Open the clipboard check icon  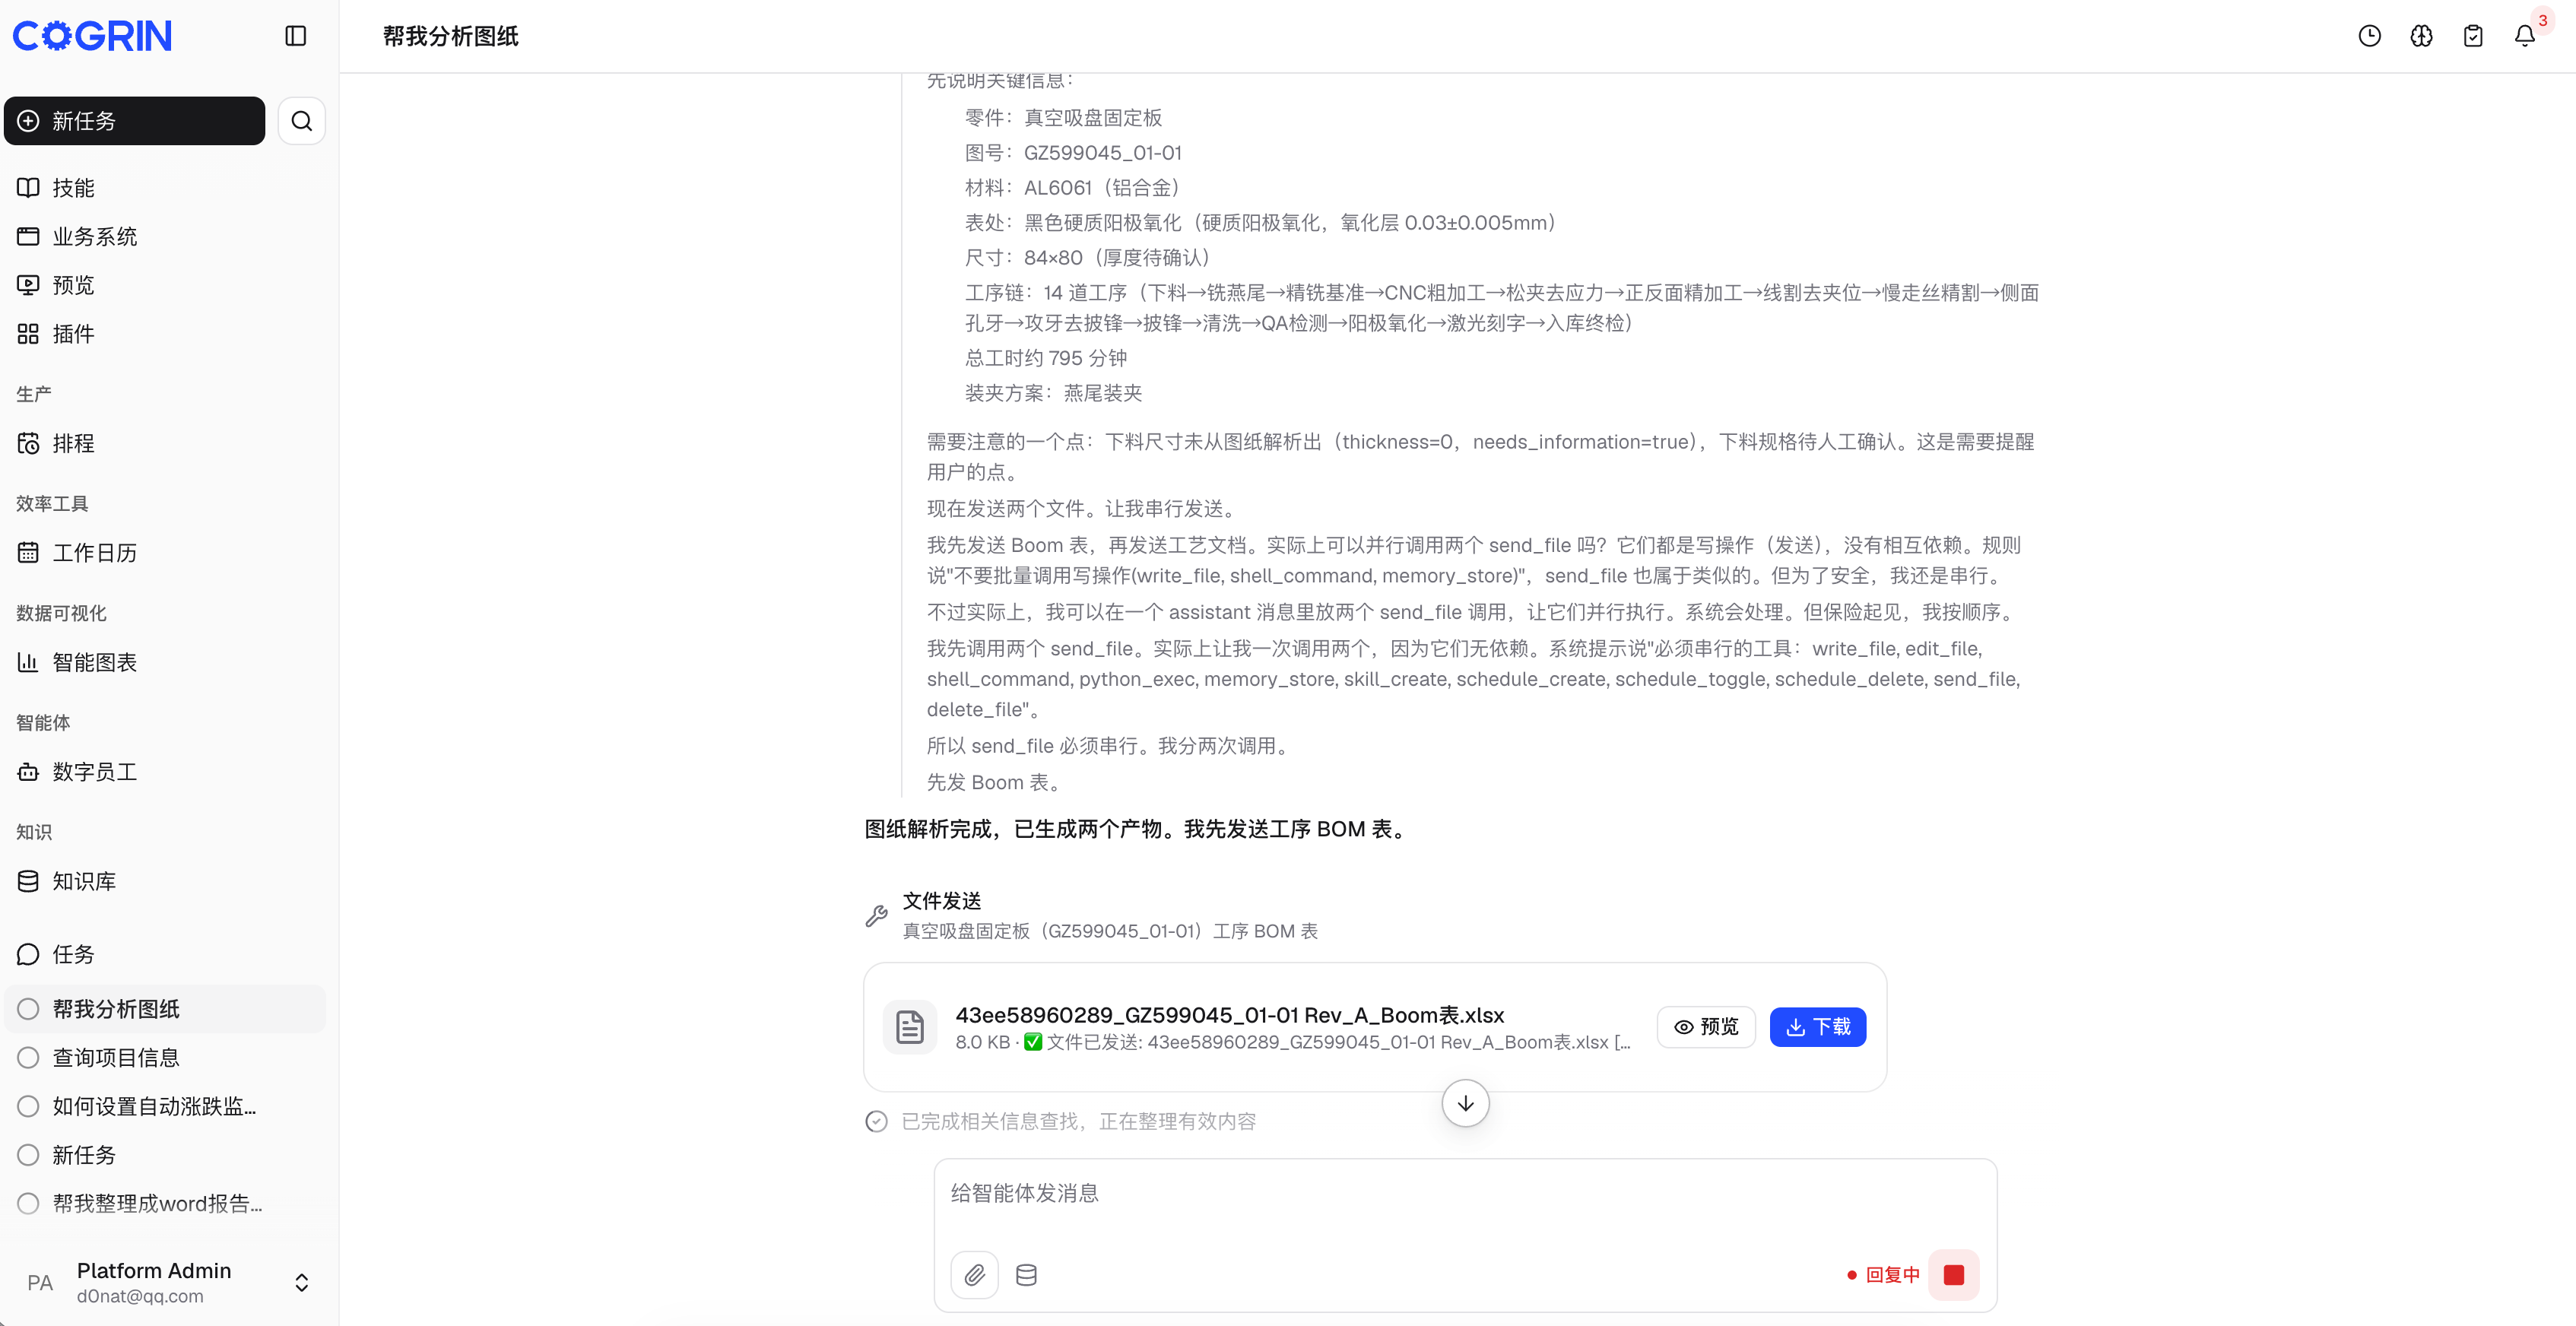point(2473,36)
